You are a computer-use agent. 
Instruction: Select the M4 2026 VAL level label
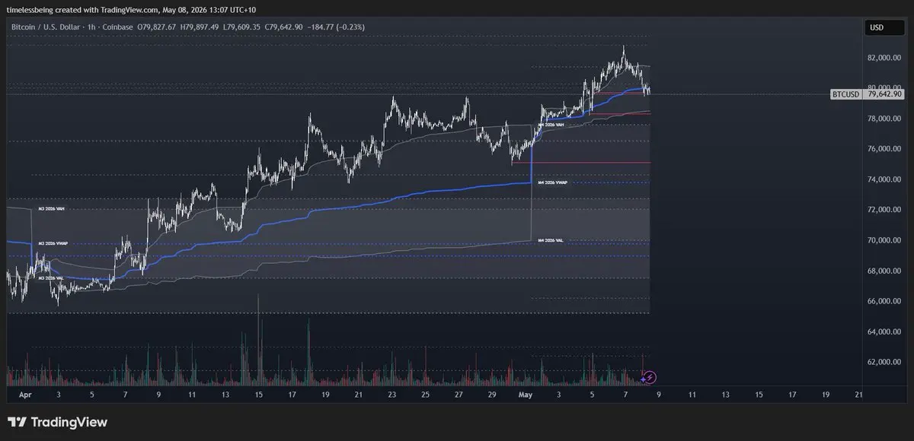[551, 240]
